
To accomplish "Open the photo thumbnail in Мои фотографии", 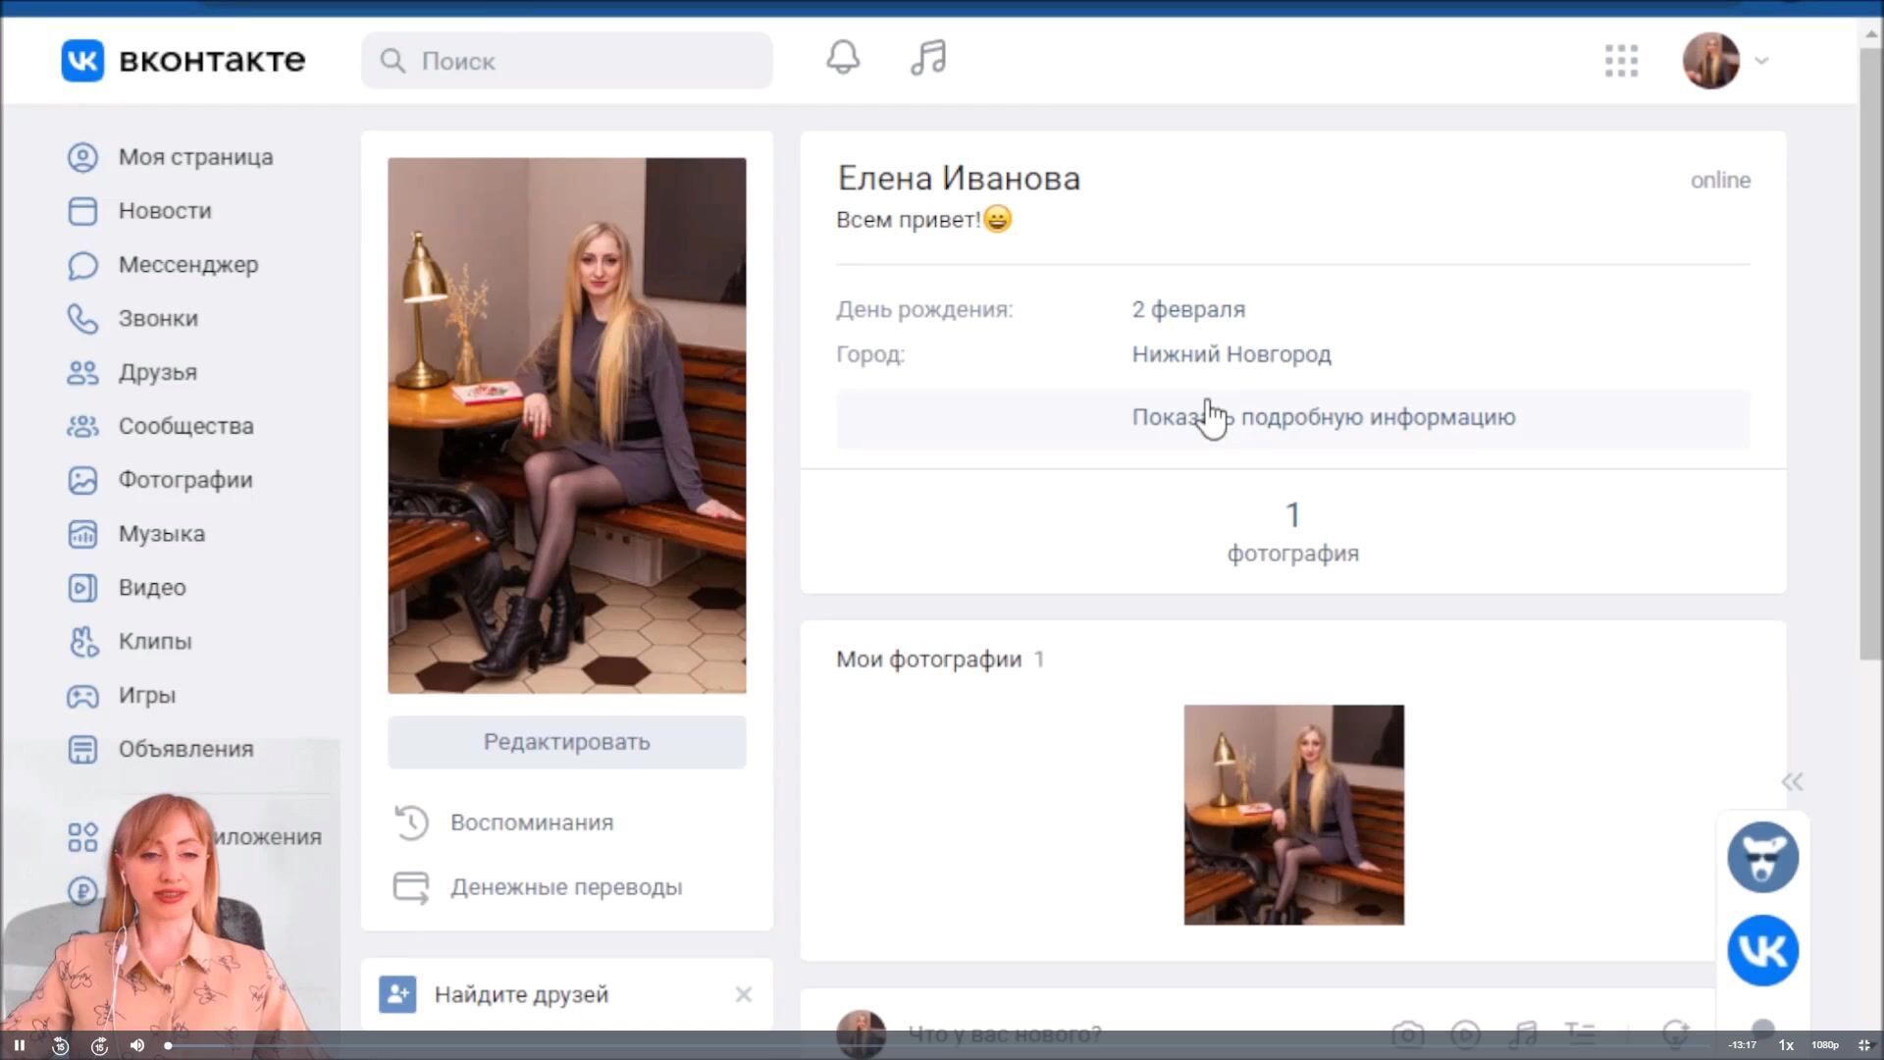I will [x=1293, y=815].
